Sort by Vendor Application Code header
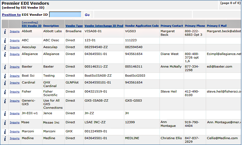The height and width of the screenshot is (145, 242). coord(142,26)
